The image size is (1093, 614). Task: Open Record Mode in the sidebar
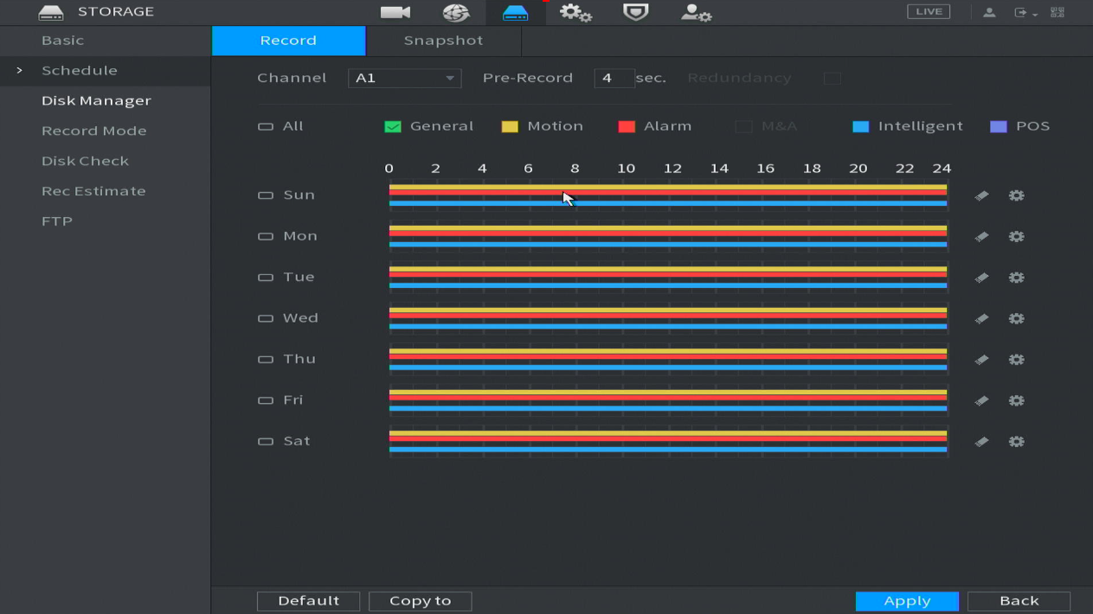click(94, 131)
